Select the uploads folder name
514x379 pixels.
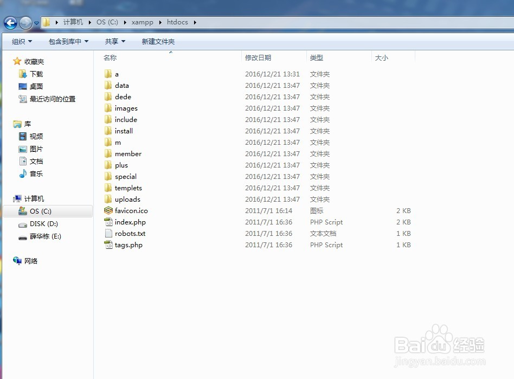(x=127, y=200)
